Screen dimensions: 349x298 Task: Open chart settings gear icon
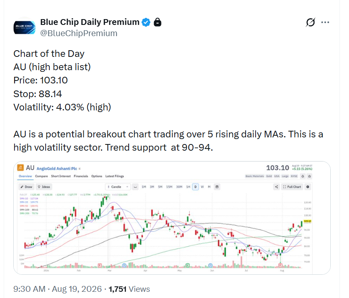308,187
